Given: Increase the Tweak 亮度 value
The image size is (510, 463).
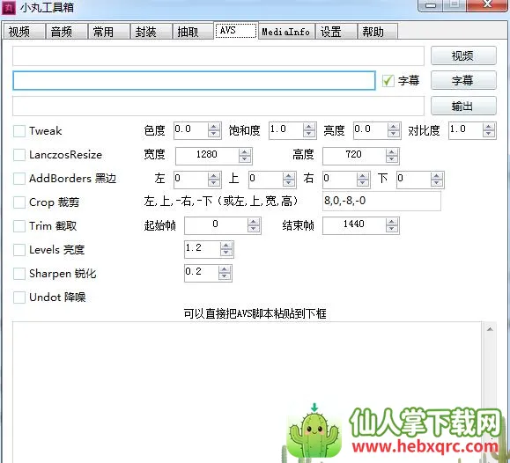Looking at the screenshot, I should [394, 127].
